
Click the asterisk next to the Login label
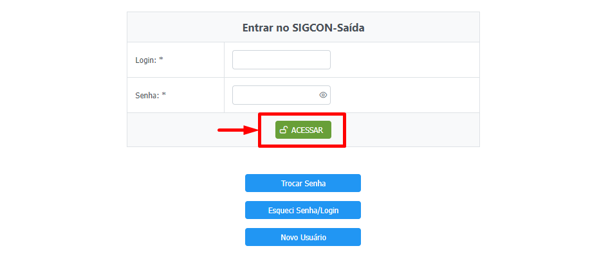coord(161,59)
